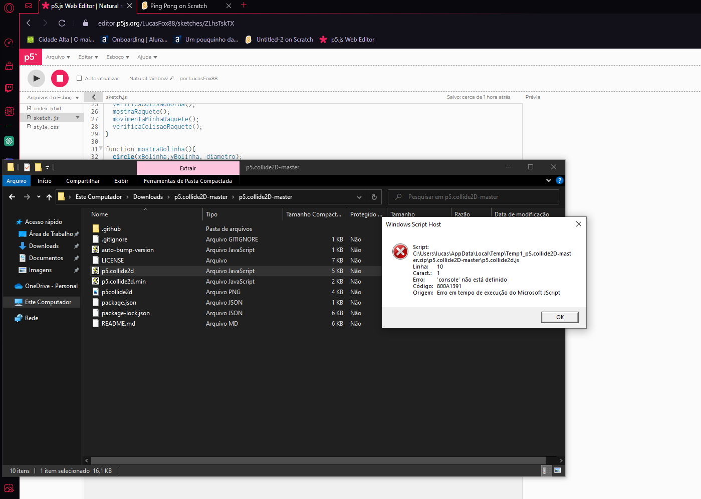Viewport: 701px width, 499px height.
Task: Open Área de Trabalho in sidebar
Action: (51, 234)
